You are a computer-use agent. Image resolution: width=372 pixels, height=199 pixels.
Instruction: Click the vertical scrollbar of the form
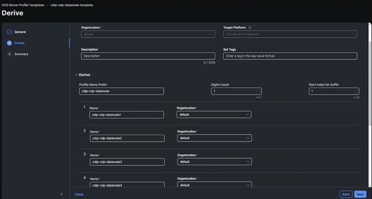click(x=370, y=83)
